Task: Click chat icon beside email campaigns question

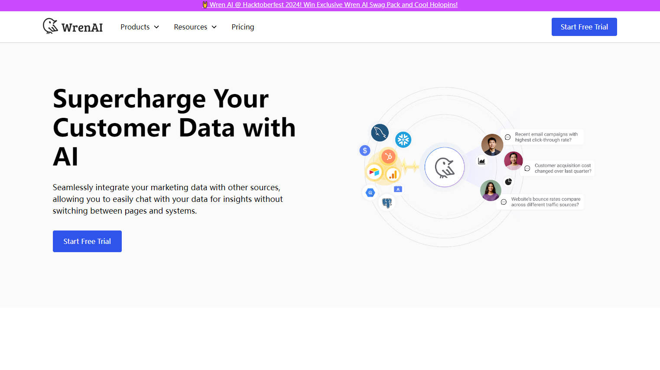Action: (x=507, y=137)
